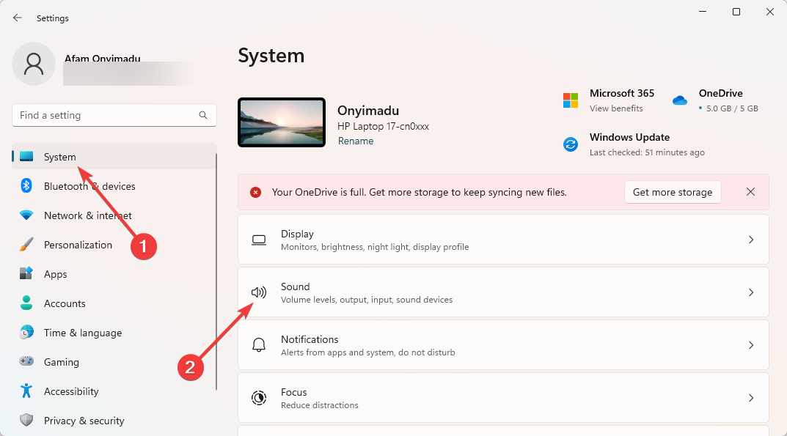This screenshot has width=787, height=436.
Task: Click the Gaming controller icon in the sidebar
Action: click(26, 361)
